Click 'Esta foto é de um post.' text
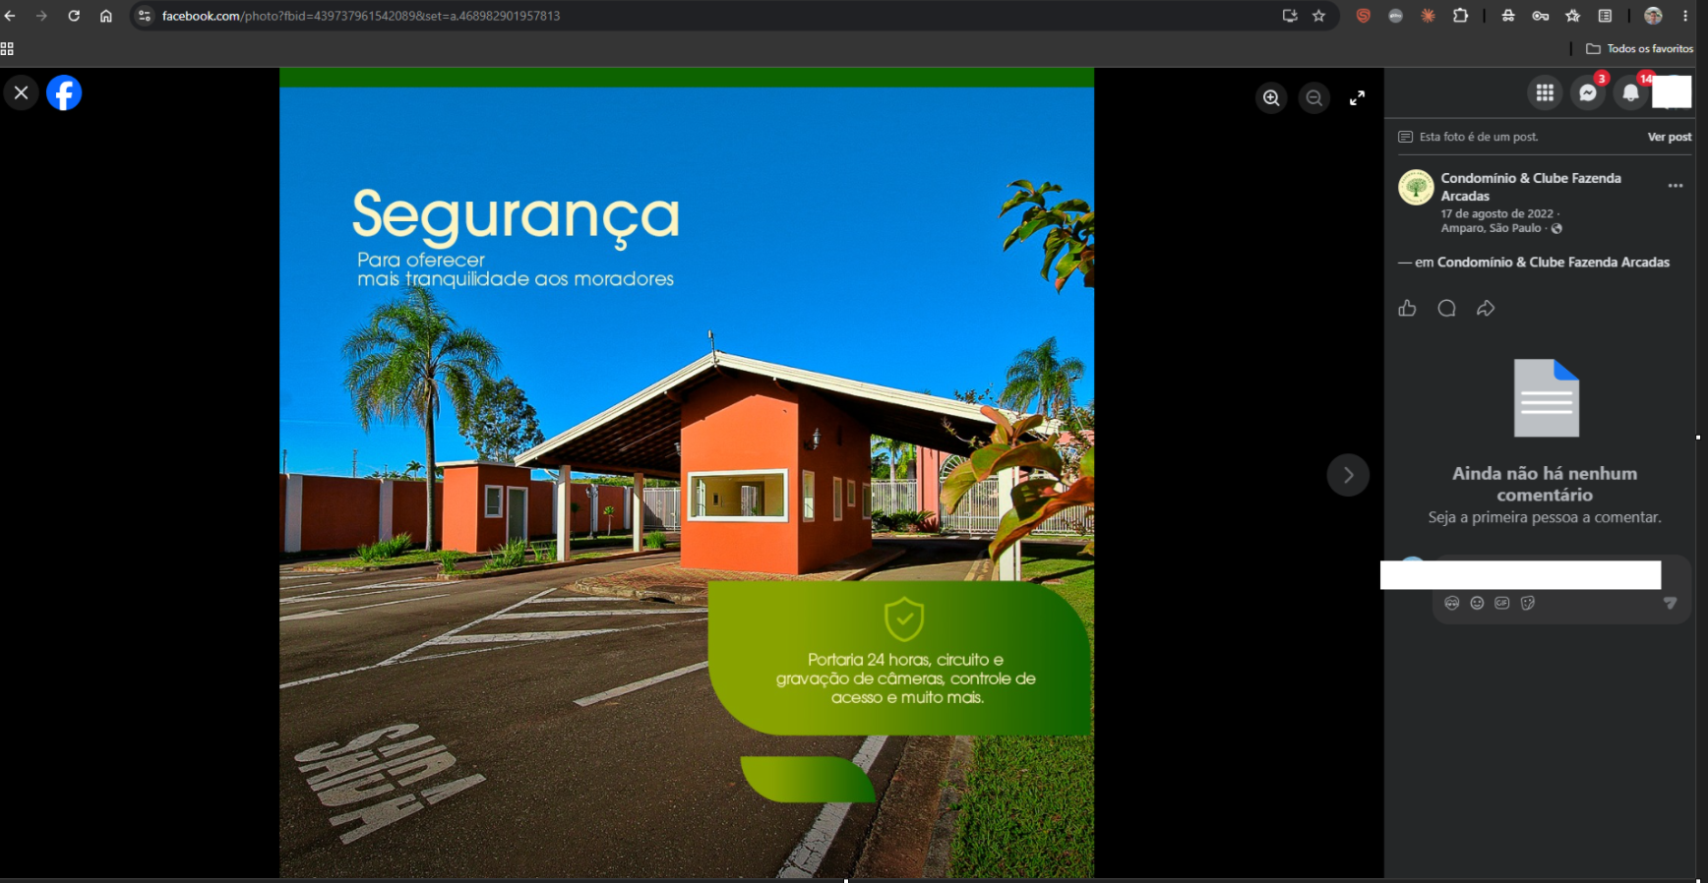The width and height of the screenshot is (1708, 883). pyautogui.click(x=1479, y=137)
